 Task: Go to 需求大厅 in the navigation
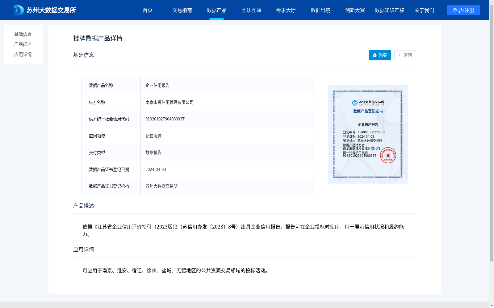(x=286, y=10)
